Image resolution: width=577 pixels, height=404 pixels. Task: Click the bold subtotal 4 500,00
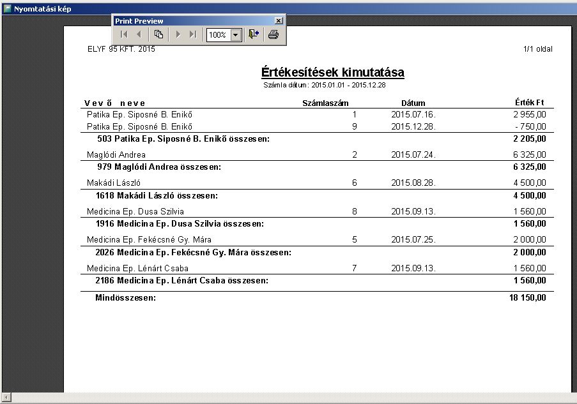530,195
